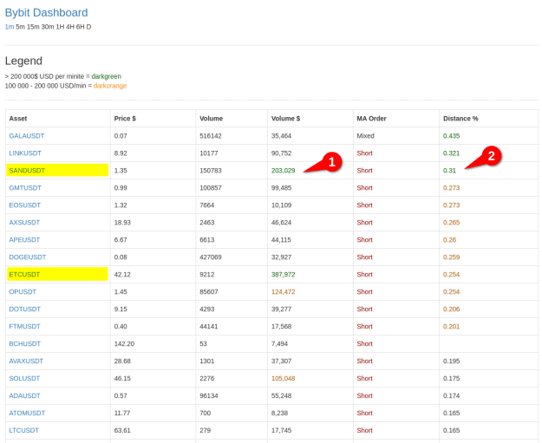Switch to the 30m timeframe

pos(48,27)
